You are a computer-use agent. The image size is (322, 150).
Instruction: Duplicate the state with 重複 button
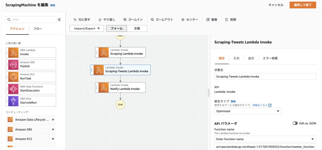tap(212, 20)
